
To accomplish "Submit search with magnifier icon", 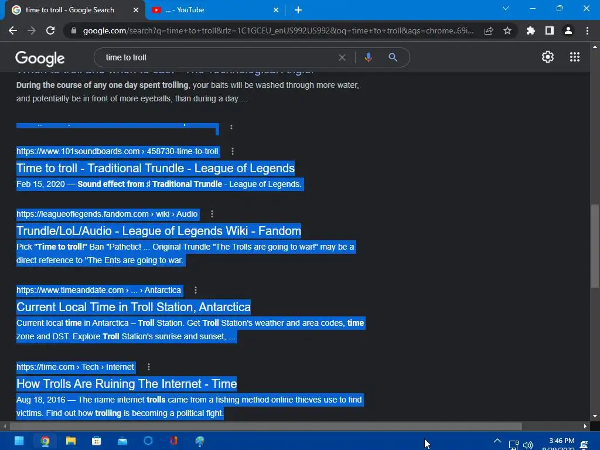I will coord(393,57).
